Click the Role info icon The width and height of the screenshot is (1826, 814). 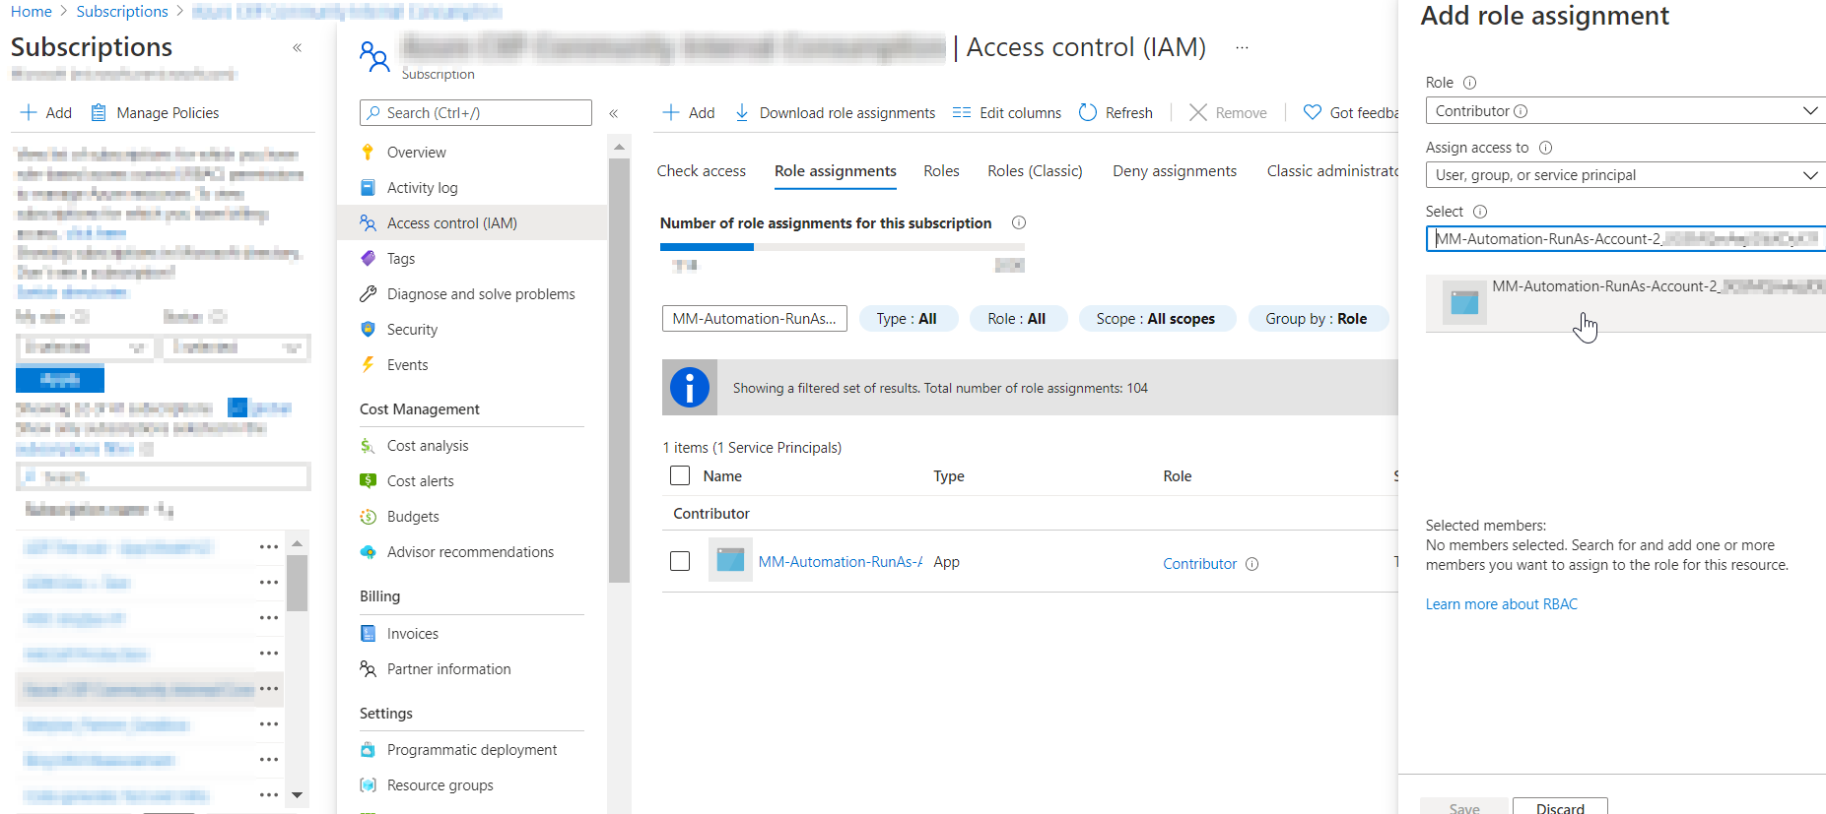[1469, 83]
